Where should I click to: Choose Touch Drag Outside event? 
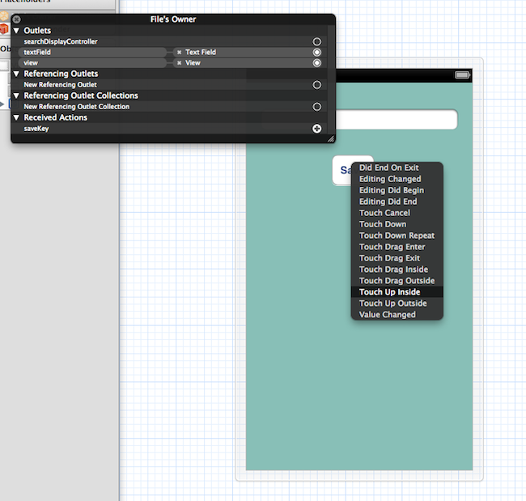[397, 281]
